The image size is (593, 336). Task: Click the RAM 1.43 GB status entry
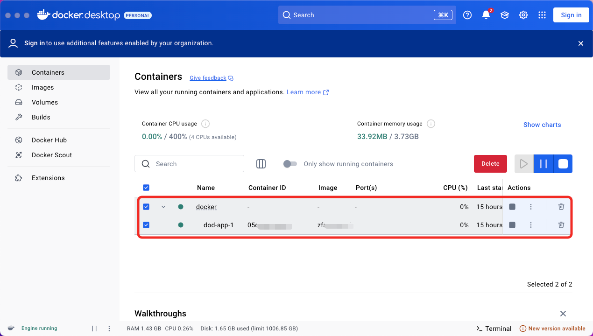coord(144,329)
